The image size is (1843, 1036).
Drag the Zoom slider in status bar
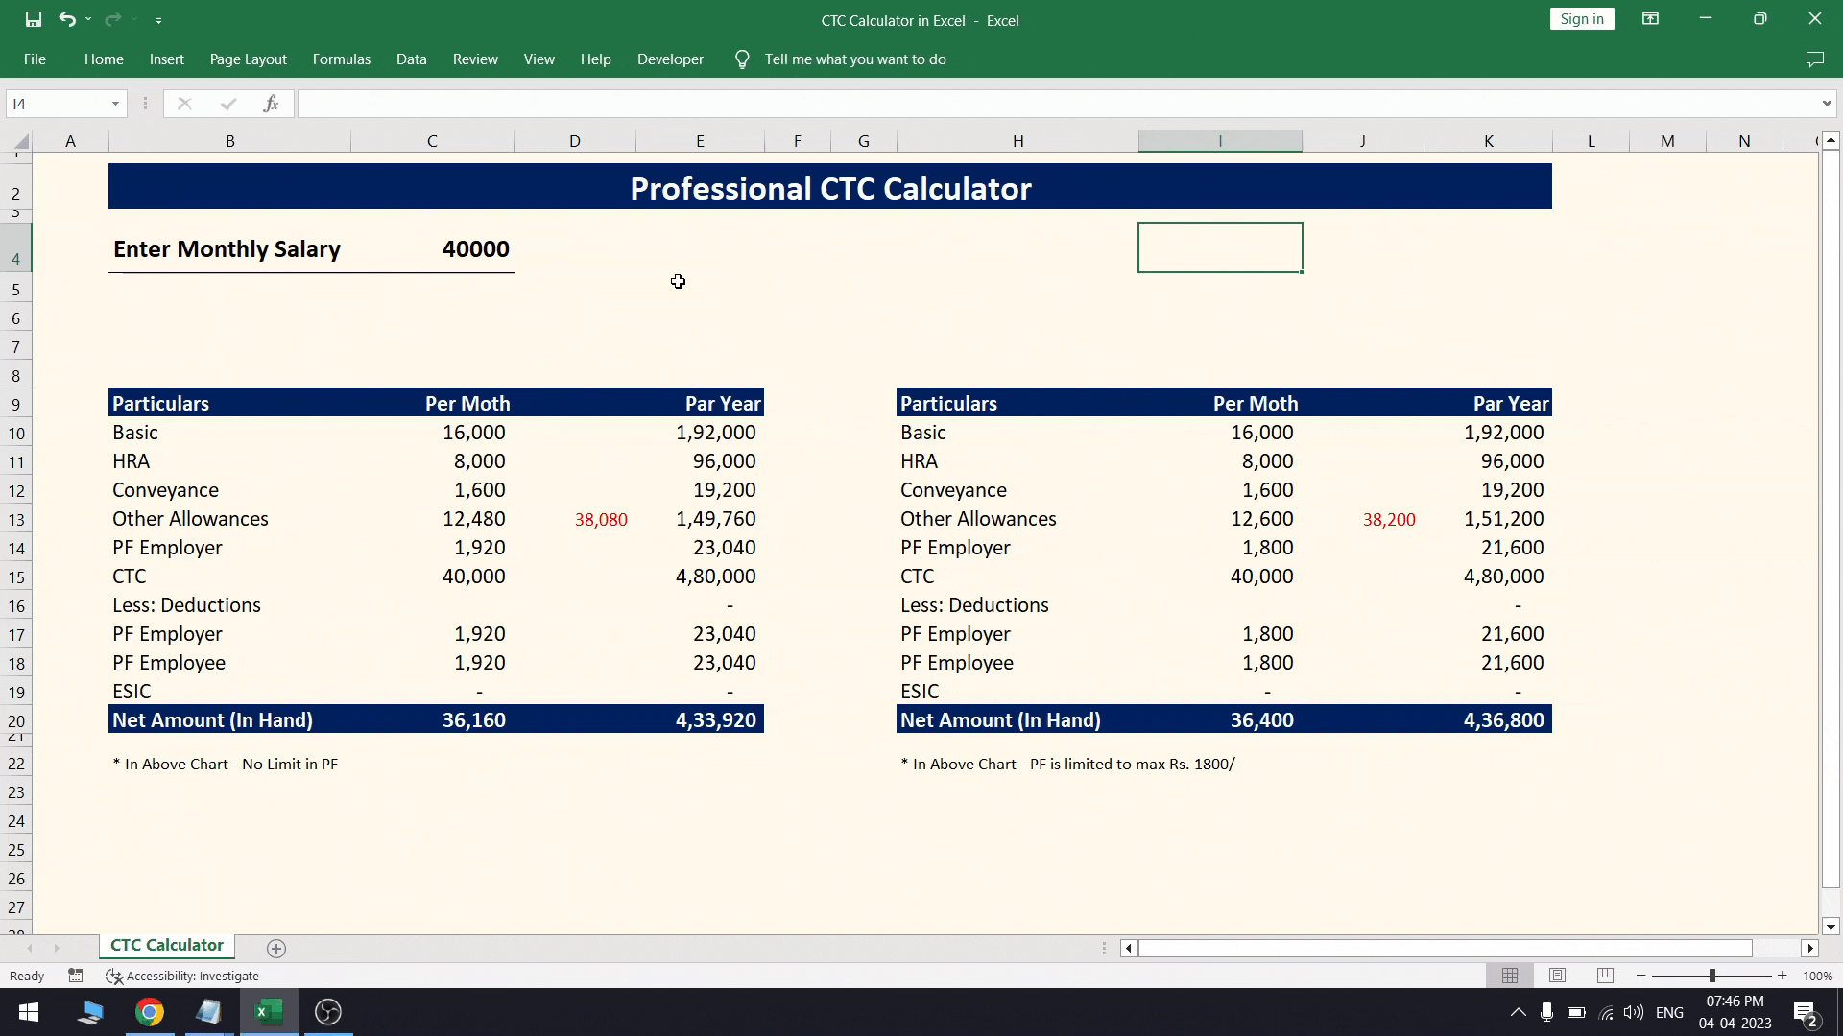[x=1711, y=976]
